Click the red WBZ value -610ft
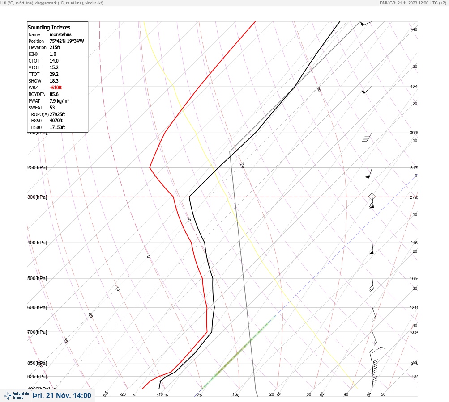Image resolution: width=449 pixels, height=402 pixels. coord(56,88)
